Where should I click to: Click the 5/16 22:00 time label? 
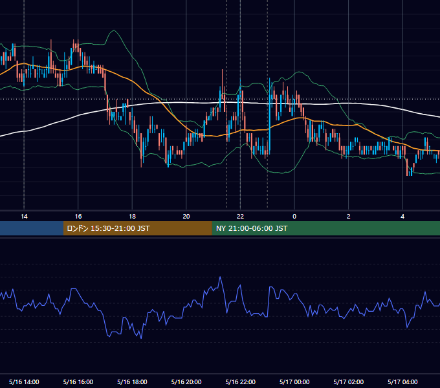tap(241, 382)
